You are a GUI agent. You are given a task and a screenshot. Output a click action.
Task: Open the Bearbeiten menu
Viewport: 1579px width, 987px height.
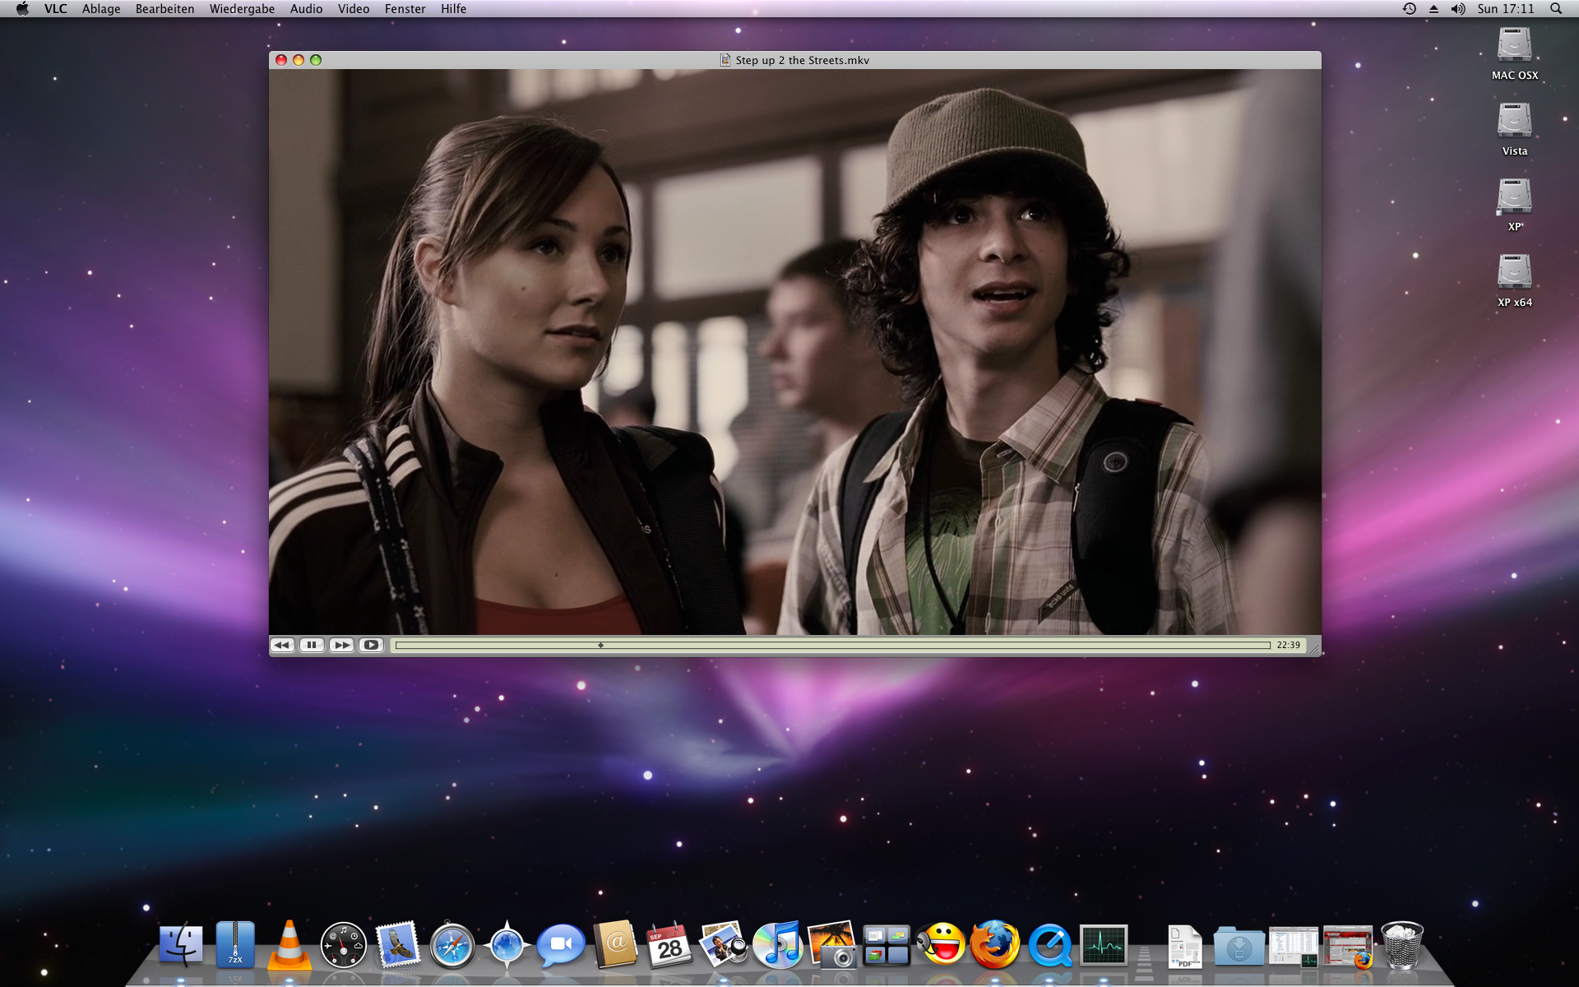pyautogui.click(x=165, y=9)
